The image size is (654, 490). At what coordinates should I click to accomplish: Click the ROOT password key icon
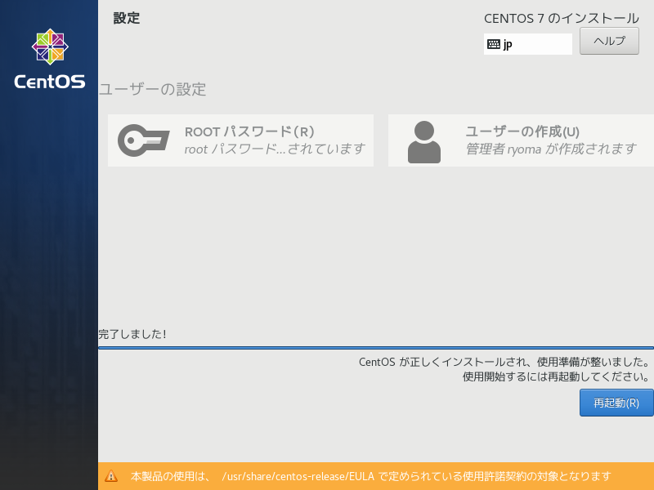(144, 140)
